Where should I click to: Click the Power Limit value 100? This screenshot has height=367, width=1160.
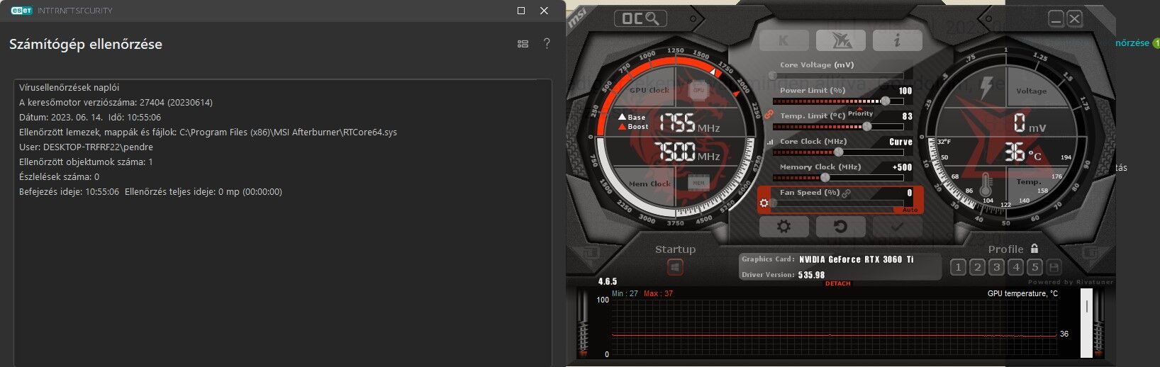coord(905,91)
